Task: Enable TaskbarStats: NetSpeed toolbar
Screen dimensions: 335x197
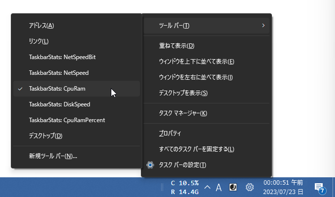Action: click(x=76, y=73)
